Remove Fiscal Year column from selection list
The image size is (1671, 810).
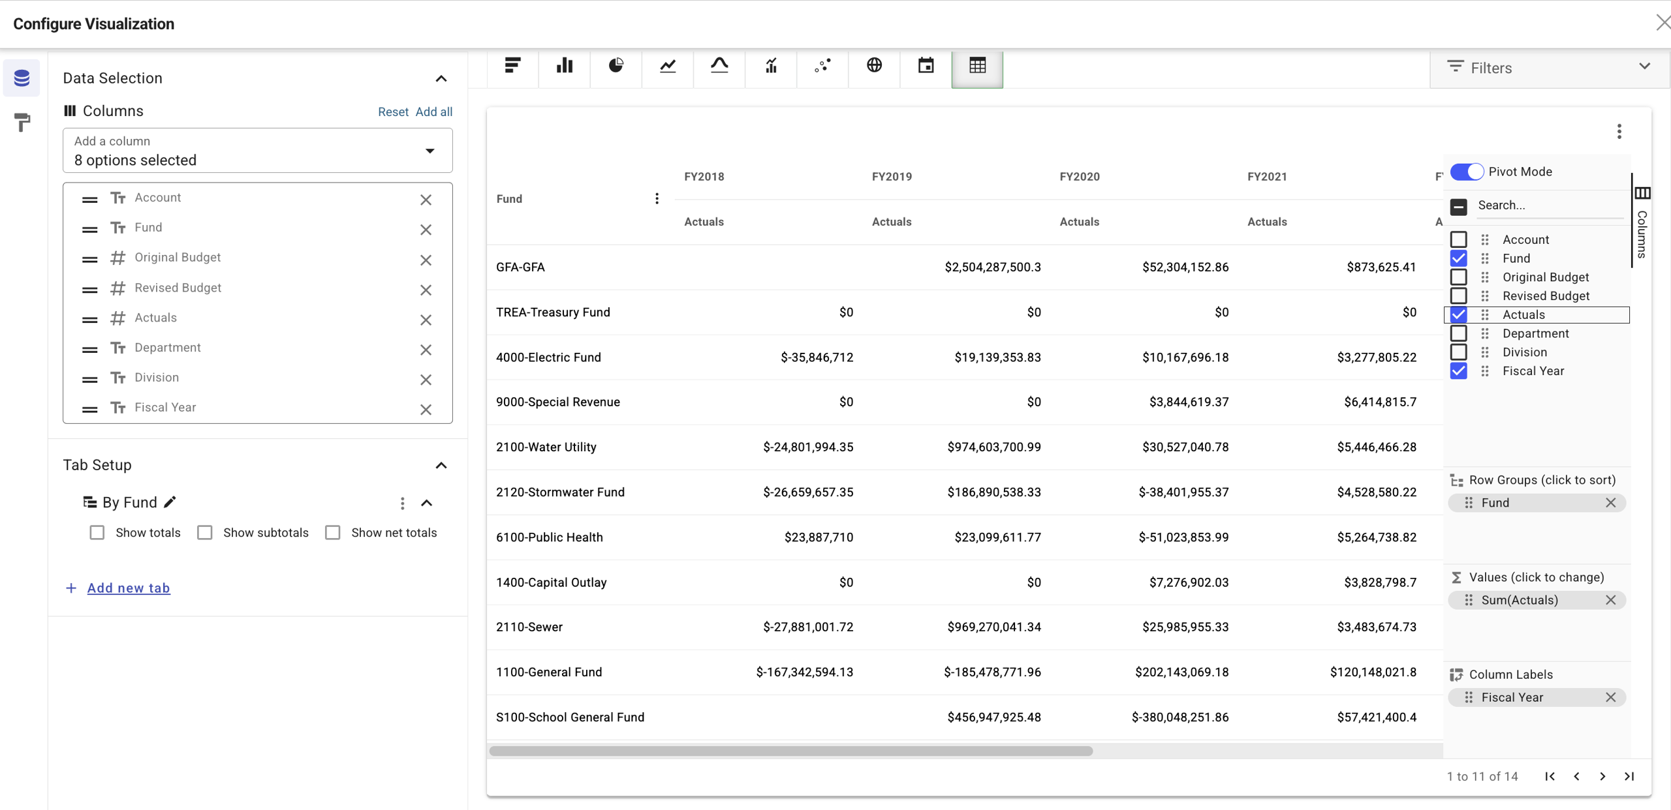426,410
